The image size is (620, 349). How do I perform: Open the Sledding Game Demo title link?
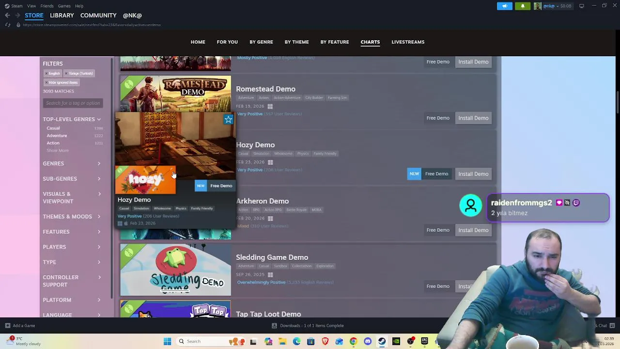point(272,257)
